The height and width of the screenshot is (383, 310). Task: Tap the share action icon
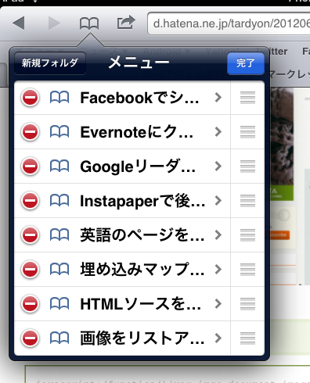pos(126,23)
